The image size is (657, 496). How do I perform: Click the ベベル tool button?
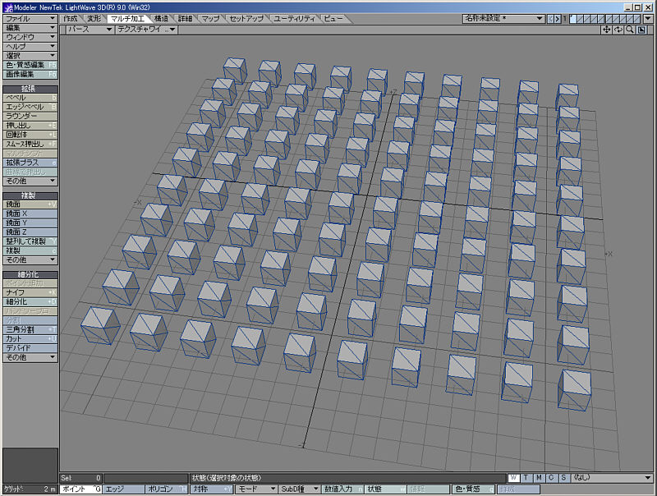coord(30,97)
